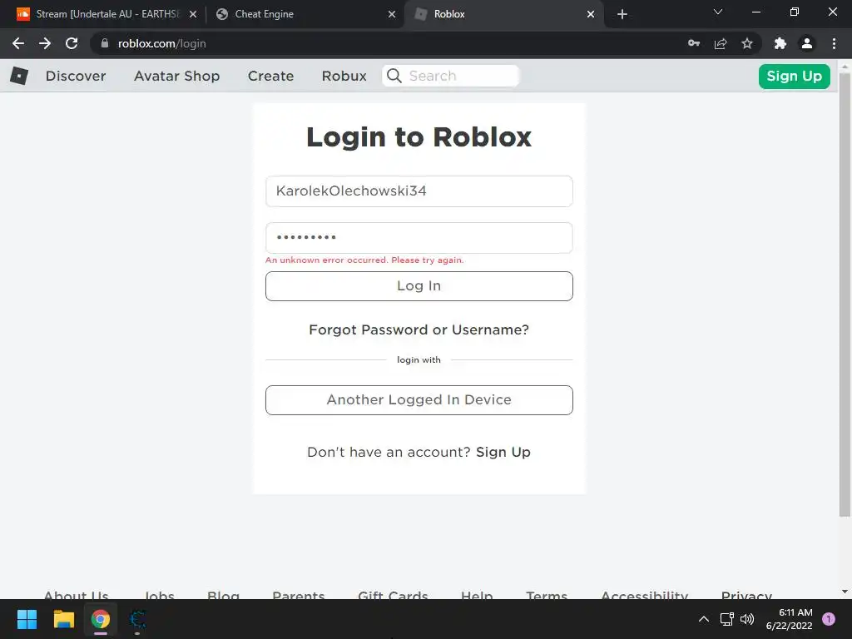Open File Explorer from taskbar
This screenshot has width=852, height=639.
tap(63, 619)
